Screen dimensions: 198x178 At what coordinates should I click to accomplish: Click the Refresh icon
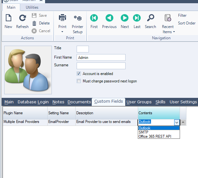[x=23, y=18]
